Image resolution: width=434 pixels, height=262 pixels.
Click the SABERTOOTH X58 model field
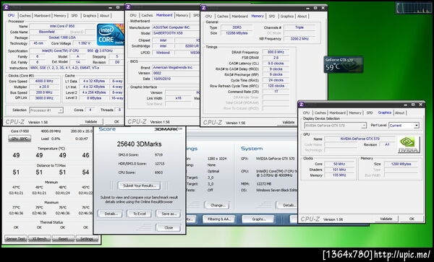pyautogui.click(x=176, y=33)
